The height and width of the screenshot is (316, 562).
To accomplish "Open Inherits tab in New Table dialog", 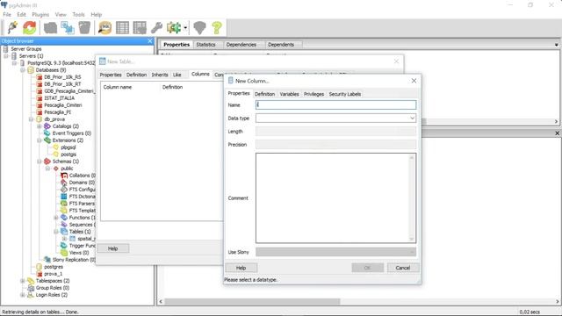I will (x=160, y=75).
